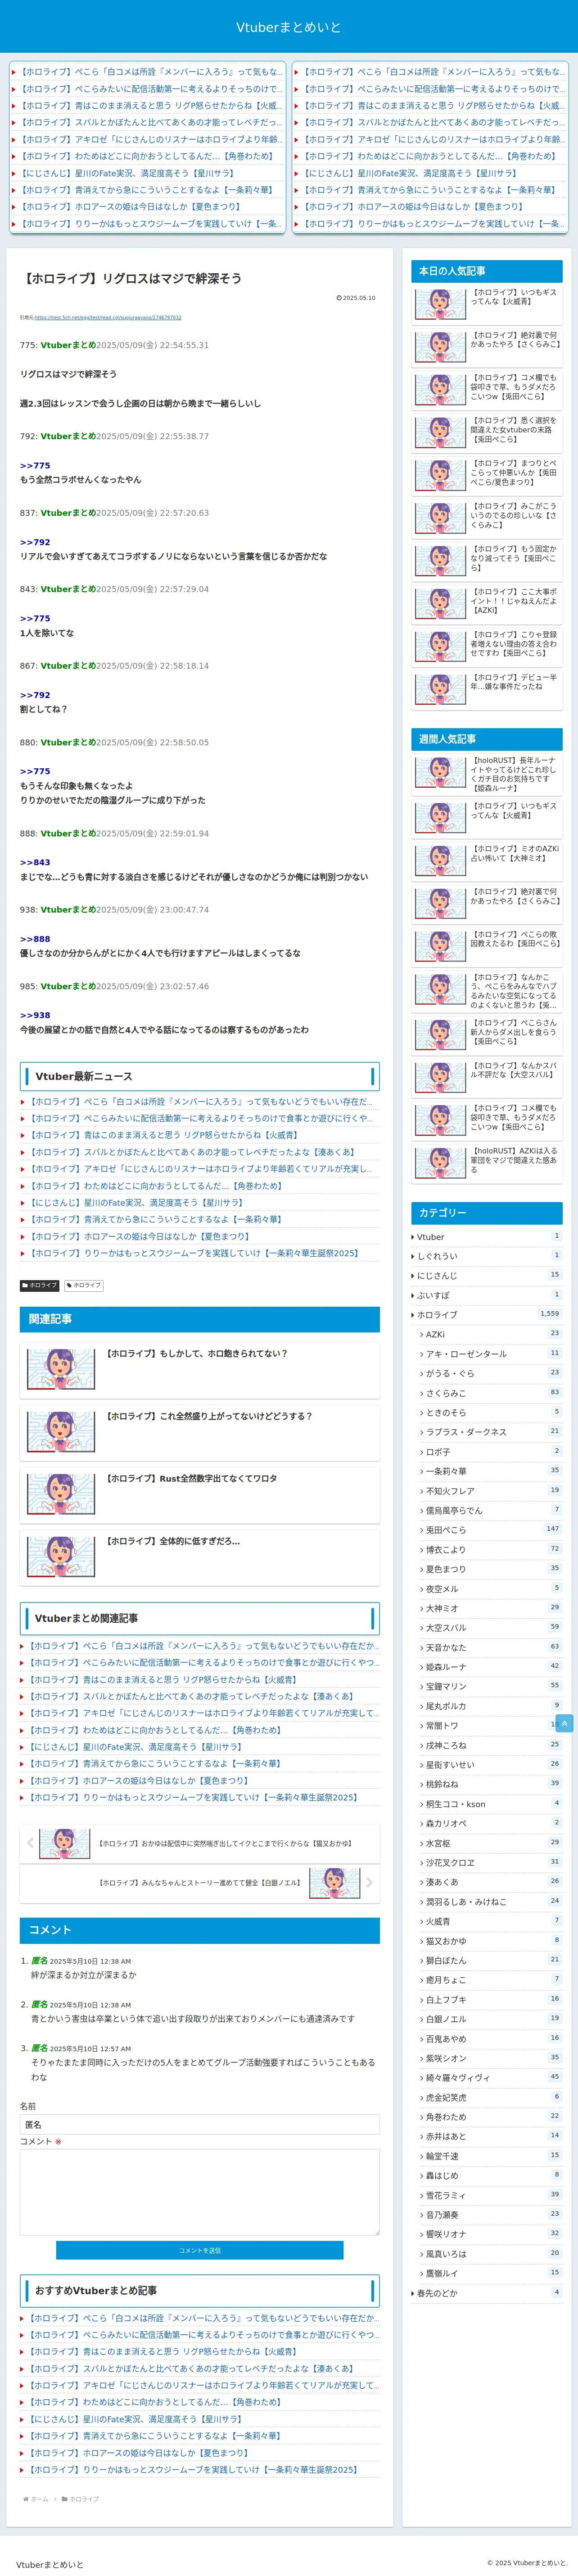Click the 匿名 name on comment 1
This screenshot has width=578, height=2576.
[x=39, y=1960]
